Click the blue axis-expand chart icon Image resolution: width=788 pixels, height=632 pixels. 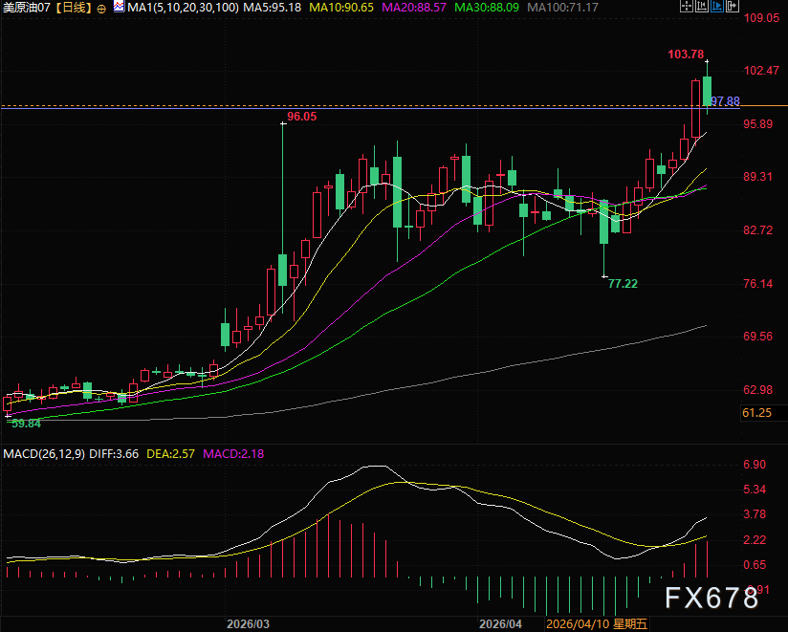[x=717, y=6]
